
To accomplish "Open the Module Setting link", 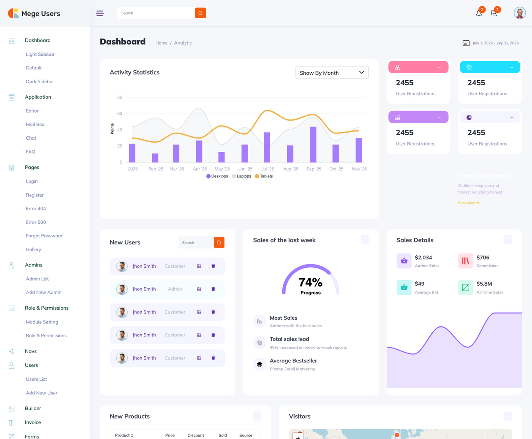I will point(42,322).
